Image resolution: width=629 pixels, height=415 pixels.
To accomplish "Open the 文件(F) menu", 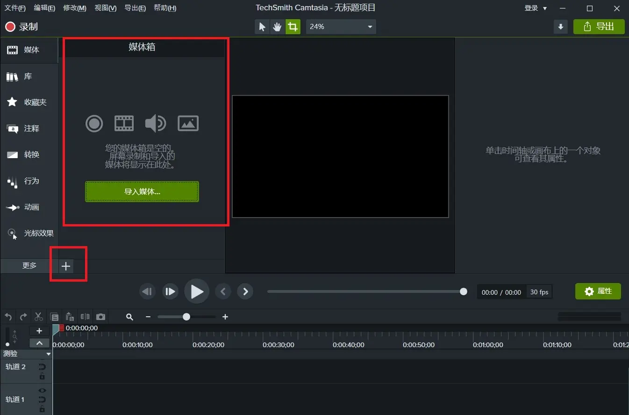I will (x=15, y=8).
